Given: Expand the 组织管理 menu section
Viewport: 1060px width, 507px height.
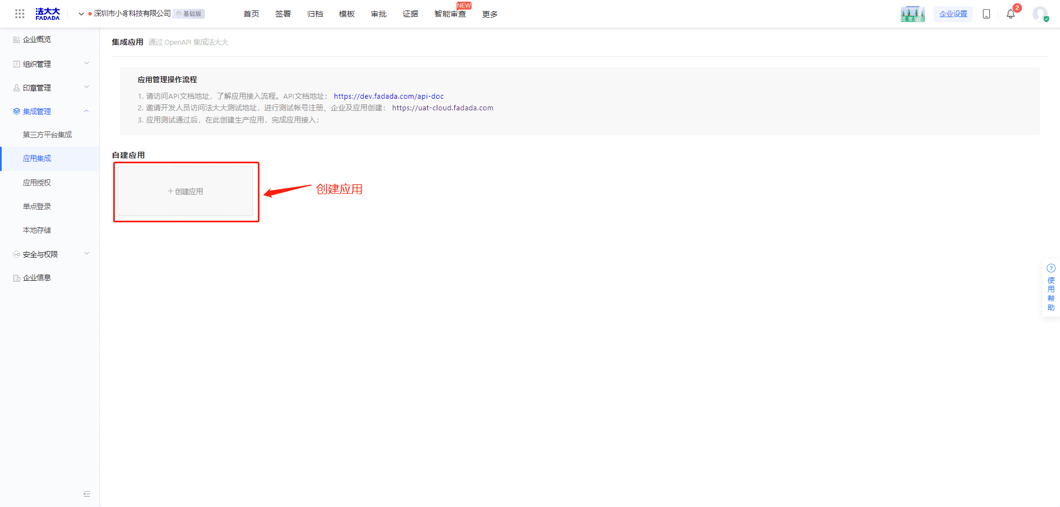Looking at the screenshot, I should [x=50, y=64].
